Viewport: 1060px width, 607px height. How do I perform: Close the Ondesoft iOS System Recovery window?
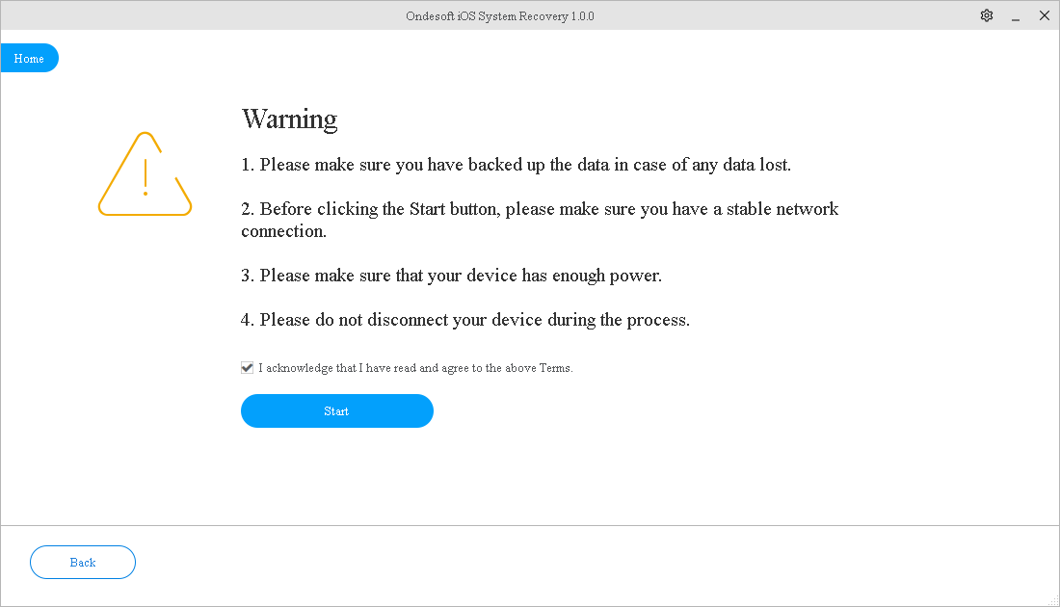tap(1044, 15)
